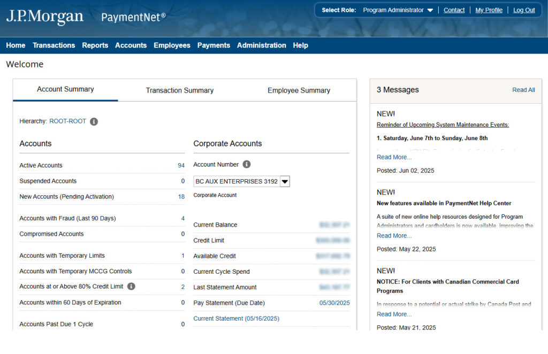This screenshot has width=548, height=354.
Task: Open the My Profile link
Action: (489, 10)
